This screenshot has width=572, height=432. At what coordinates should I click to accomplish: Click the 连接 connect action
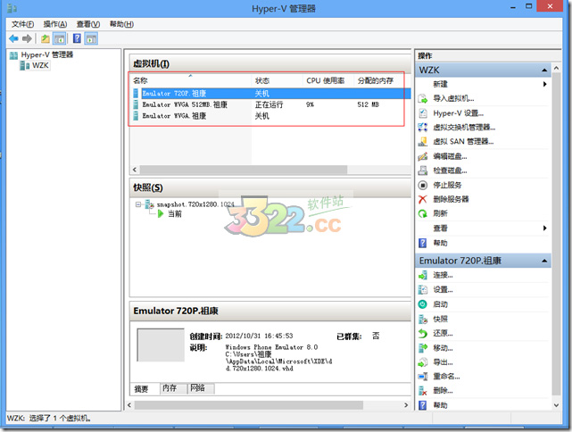[443, 276]
